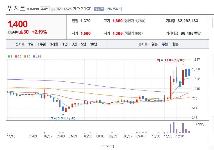This screenshot has height=150, width=214.
Task: Click the red 20-period moving average swatch
Action: coord(16,56)
